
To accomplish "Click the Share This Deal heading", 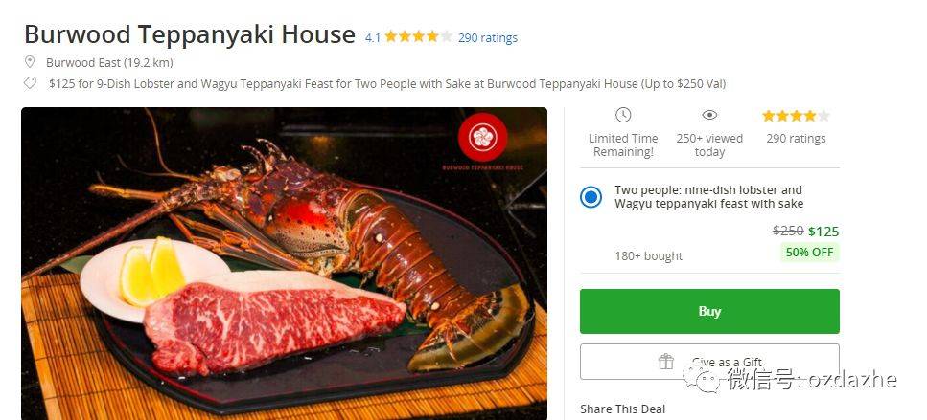I will tap(622, 409).
